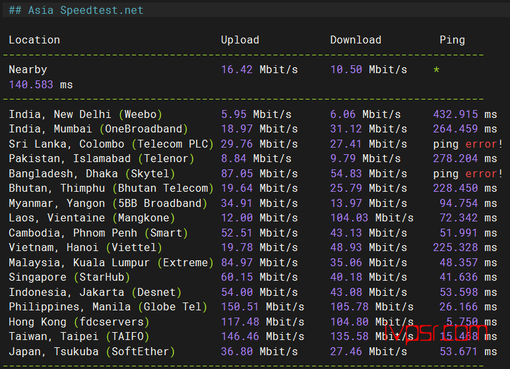Click Phnom Penh ping 51.991 ms

pyautogui.click(x=468, y=233)
